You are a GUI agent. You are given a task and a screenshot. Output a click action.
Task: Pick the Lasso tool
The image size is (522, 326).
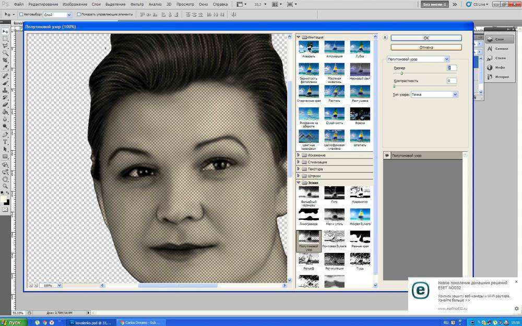click(x=5, y=46)
